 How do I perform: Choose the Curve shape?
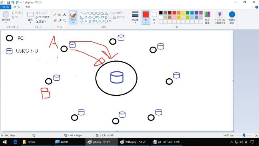coord(86,13)
